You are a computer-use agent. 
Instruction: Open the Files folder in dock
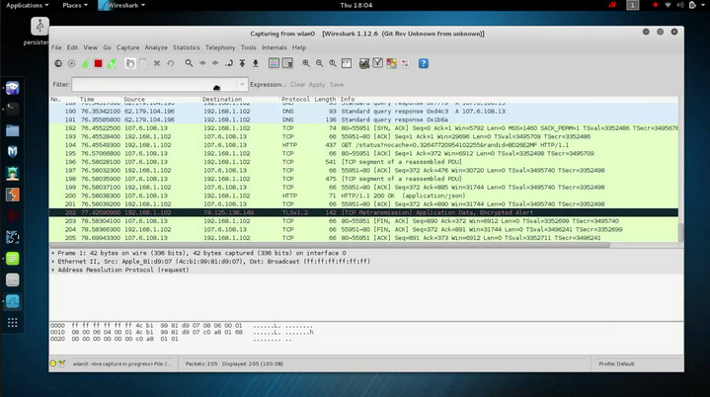(x=12, y=130)
